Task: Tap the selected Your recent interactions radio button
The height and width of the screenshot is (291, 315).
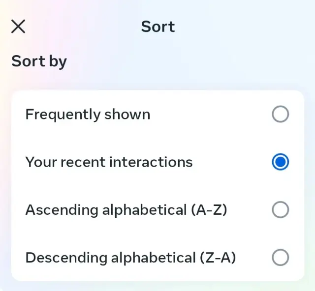Action: [x=280, y=162]
